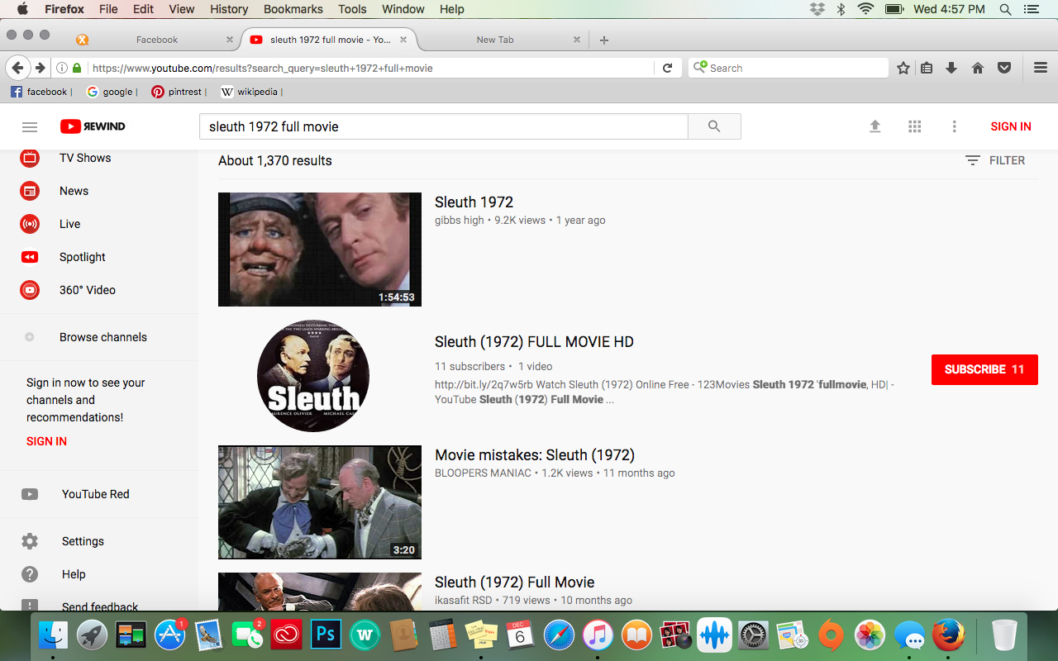Show bookmarks library list icon
The height and width of the screenshot is (661, 1058).
[927, 68]
